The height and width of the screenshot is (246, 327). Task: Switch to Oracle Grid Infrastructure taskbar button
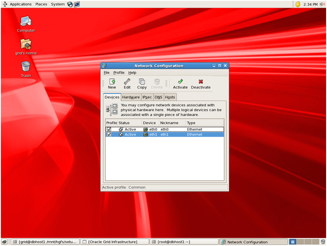115,242
